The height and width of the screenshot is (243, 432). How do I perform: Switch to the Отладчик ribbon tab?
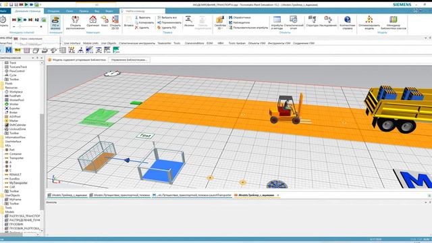click(53, 11)
